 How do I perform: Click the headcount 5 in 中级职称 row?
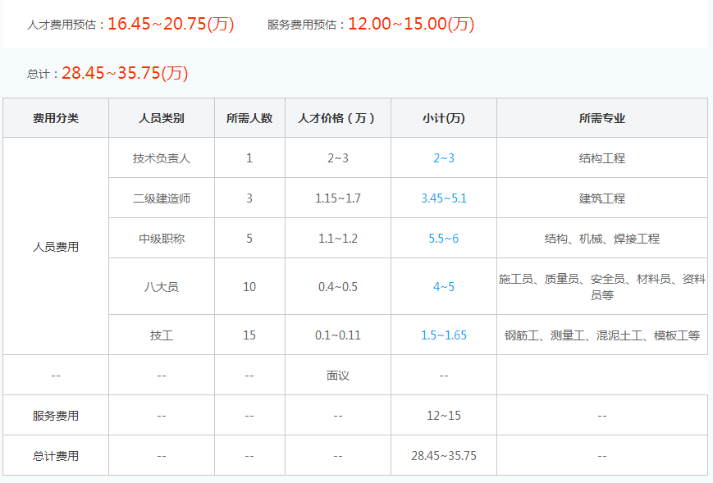249,239
